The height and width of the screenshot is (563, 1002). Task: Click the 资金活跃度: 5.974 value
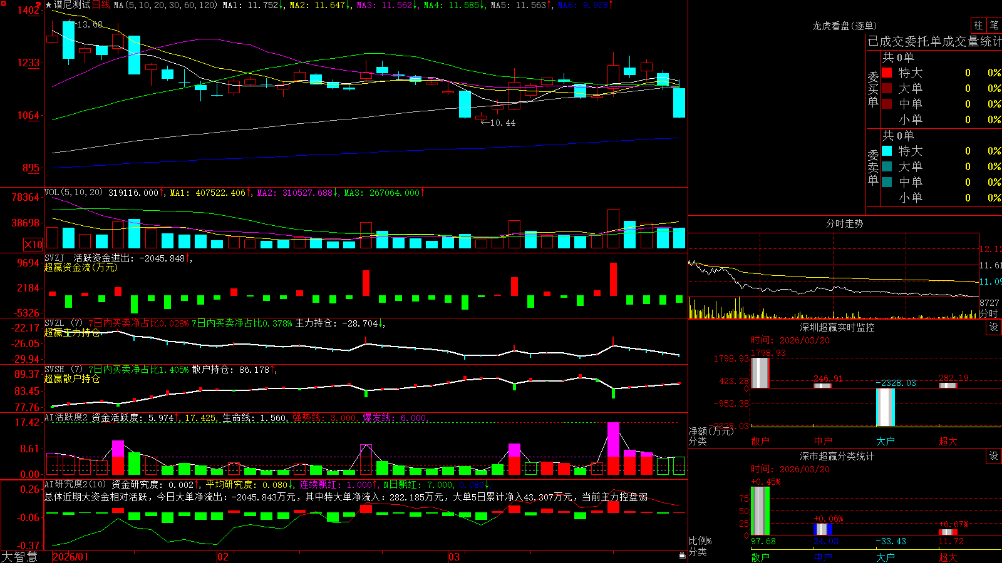(x=136, y=418)
